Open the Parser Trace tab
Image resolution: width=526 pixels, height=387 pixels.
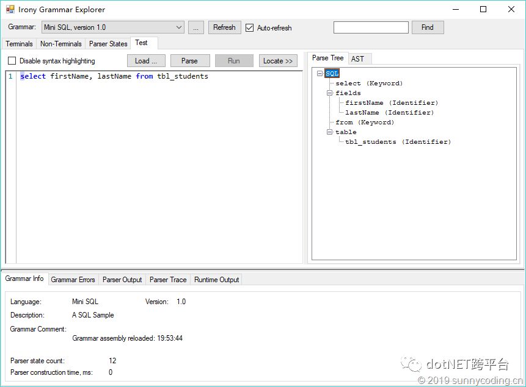168,280
